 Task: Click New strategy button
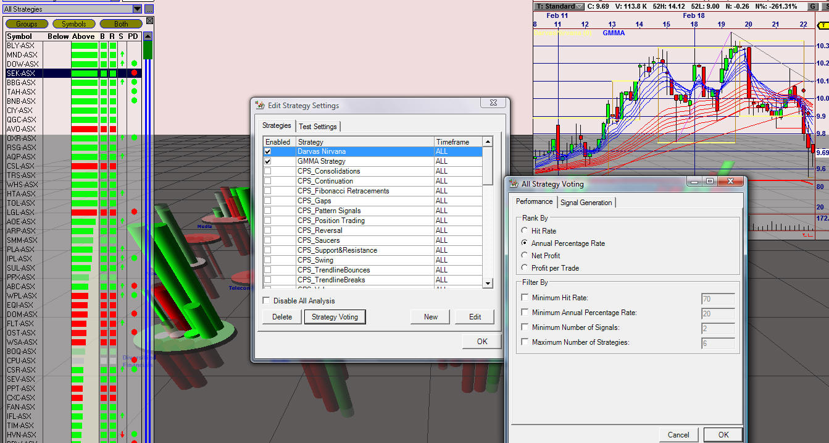click(x=431, y=317)
